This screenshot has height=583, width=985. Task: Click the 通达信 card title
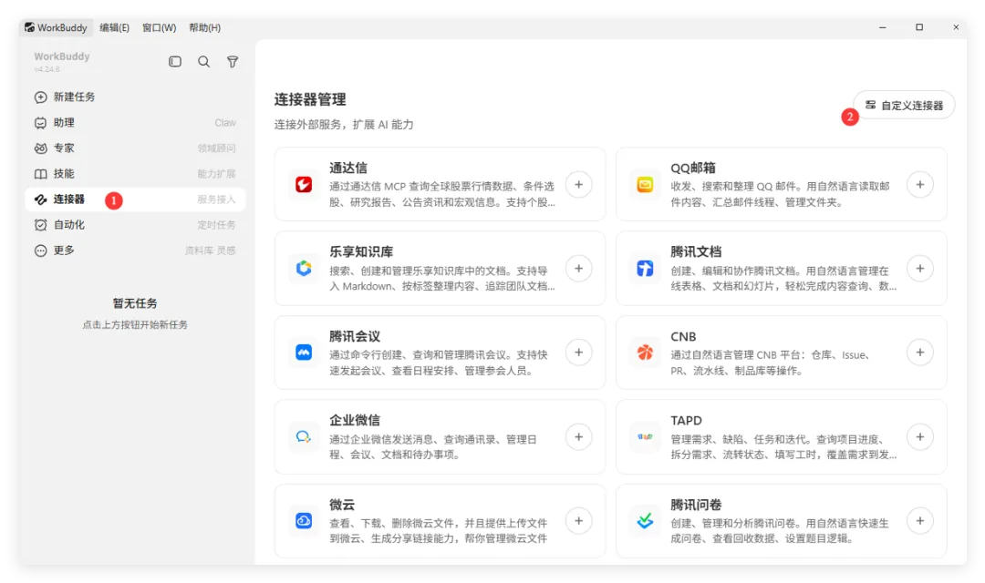348,168
